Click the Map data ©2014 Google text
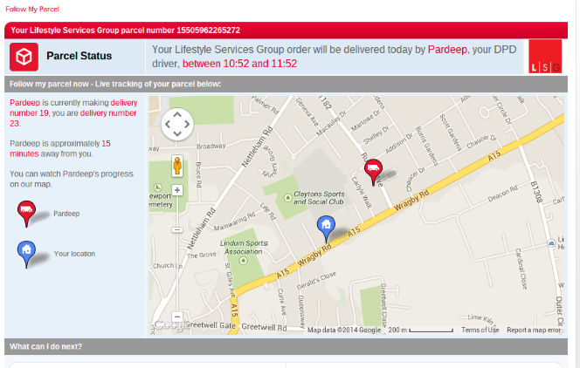580x368 pixels. 344,330
